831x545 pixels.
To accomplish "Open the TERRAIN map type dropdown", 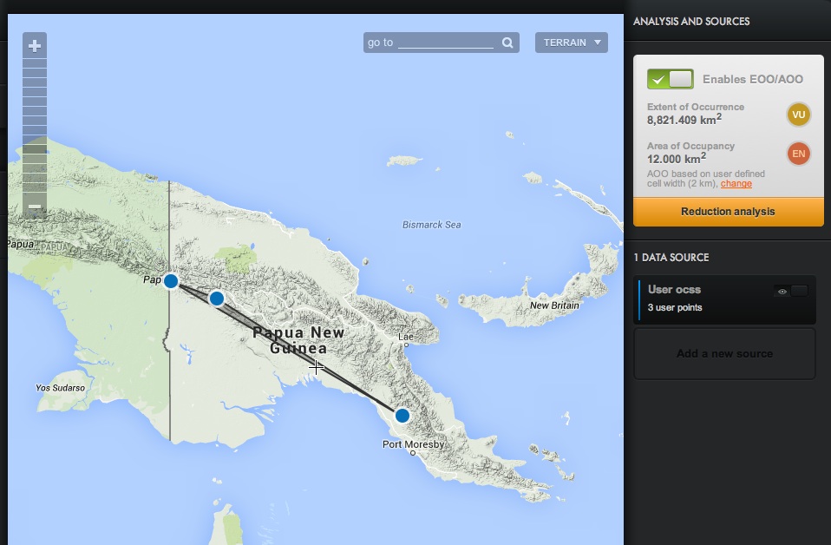I will tap(571, 43).
